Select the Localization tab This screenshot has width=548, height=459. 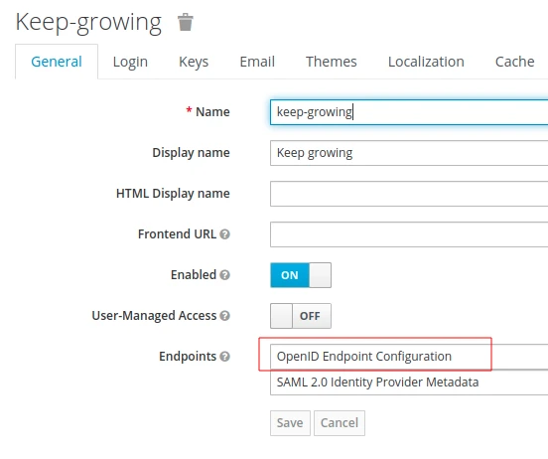tap(426, 62)
